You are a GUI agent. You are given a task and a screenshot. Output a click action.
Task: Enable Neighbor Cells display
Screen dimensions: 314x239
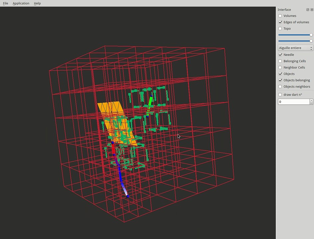280,67
